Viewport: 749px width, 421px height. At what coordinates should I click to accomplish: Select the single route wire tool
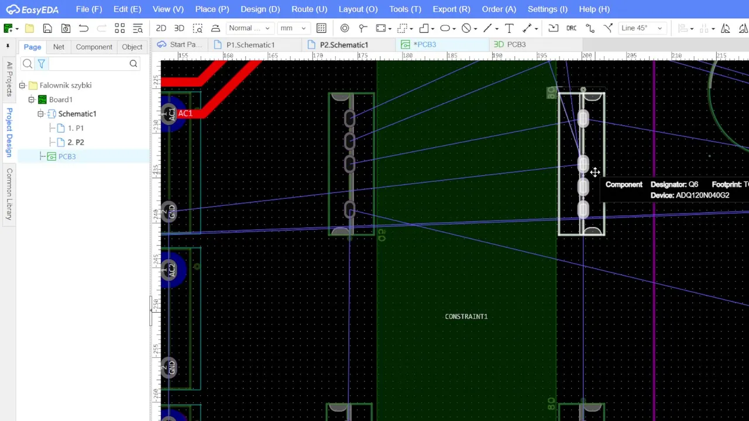tap(590, 28)
